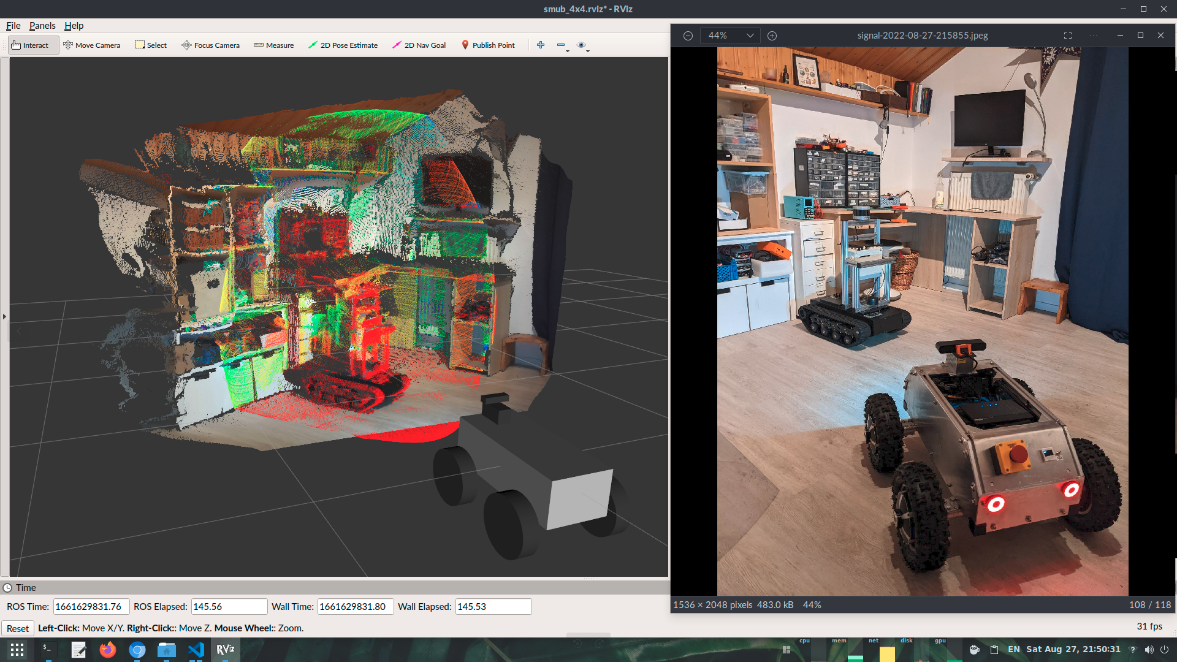
Task: Add a new tool with the plus icon
Action: (541, 45)
